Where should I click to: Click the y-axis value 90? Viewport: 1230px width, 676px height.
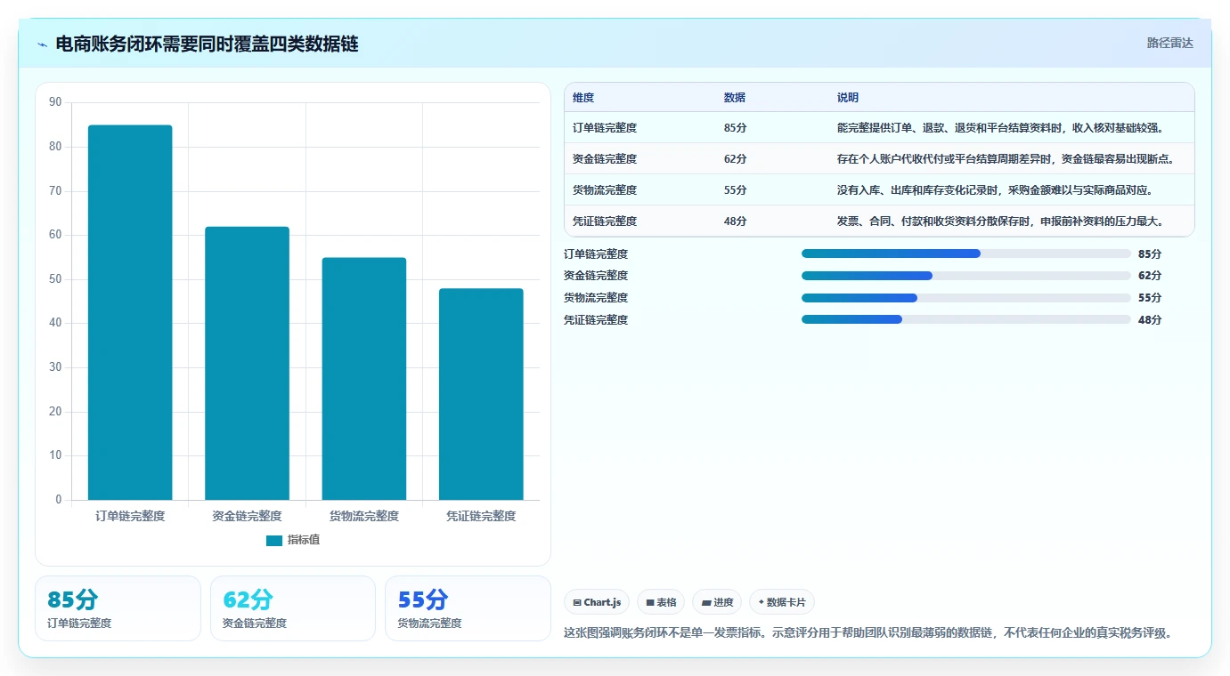point(55,102)
